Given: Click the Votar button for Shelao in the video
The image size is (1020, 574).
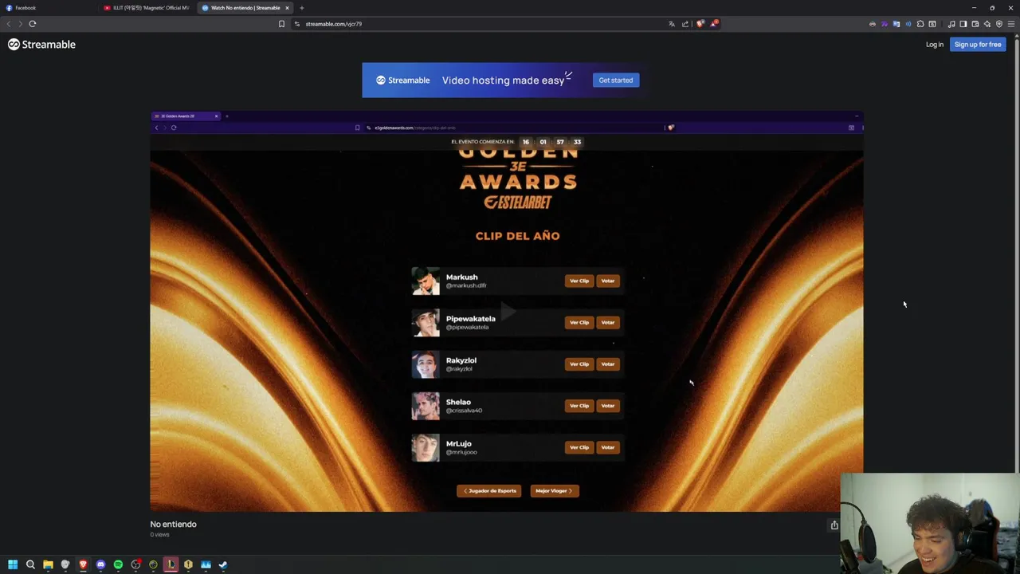Looking at the screenshot, I should (x=608, y=406).
